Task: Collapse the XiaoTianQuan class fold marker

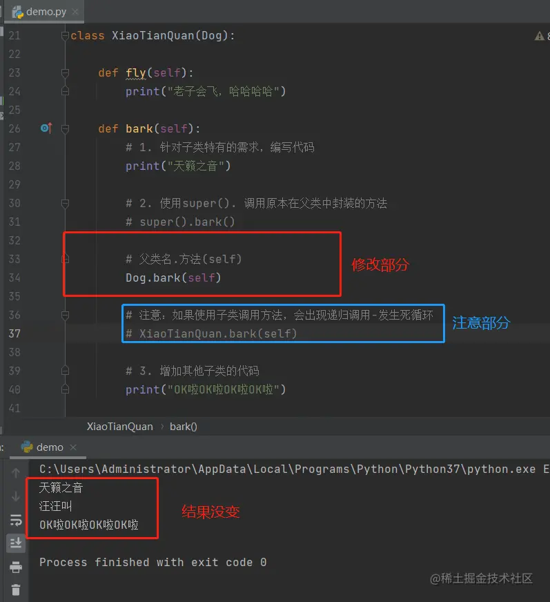Action: [x=65, y=36]
